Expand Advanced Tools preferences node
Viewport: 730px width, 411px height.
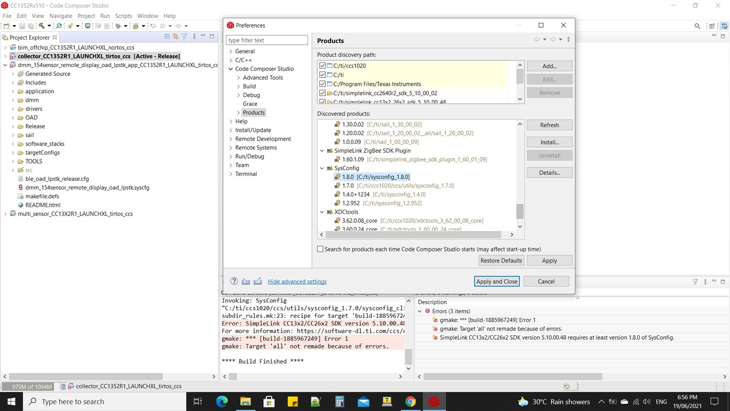pyautogui.click(x=239, y=78)
